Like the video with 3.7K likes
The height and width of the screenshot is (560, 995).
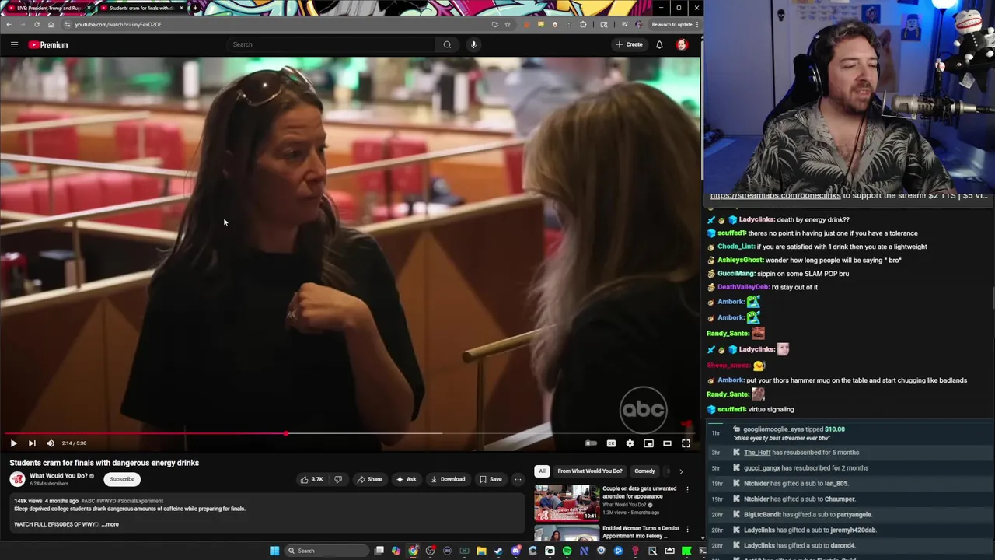tap(312, 479)
